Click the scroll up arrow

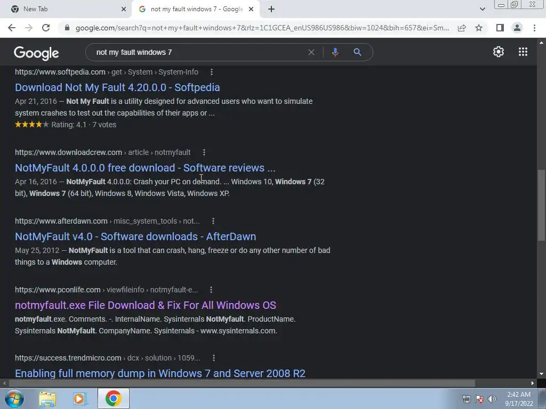(541, 43)
